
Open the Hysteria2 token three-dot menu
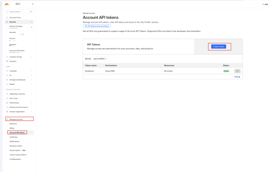(237, 71)
